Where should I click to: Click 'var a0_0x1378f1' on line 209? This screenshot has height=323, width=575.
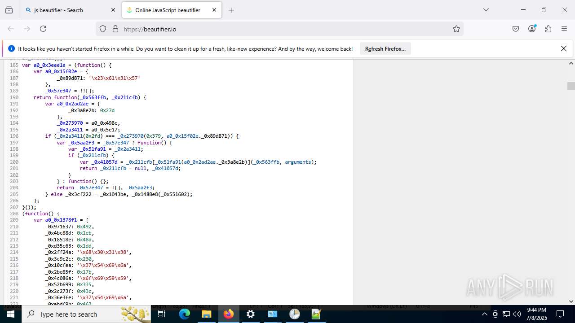click(x=55, y=220)
